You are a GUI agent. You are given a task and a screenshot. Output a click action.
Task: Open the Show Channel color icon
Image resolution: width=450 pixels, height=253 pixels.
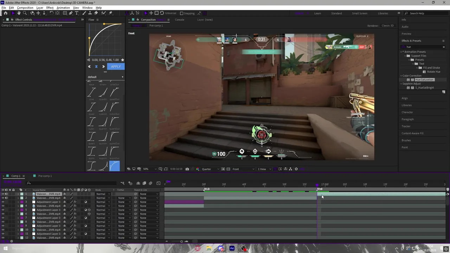pos(197,169)
